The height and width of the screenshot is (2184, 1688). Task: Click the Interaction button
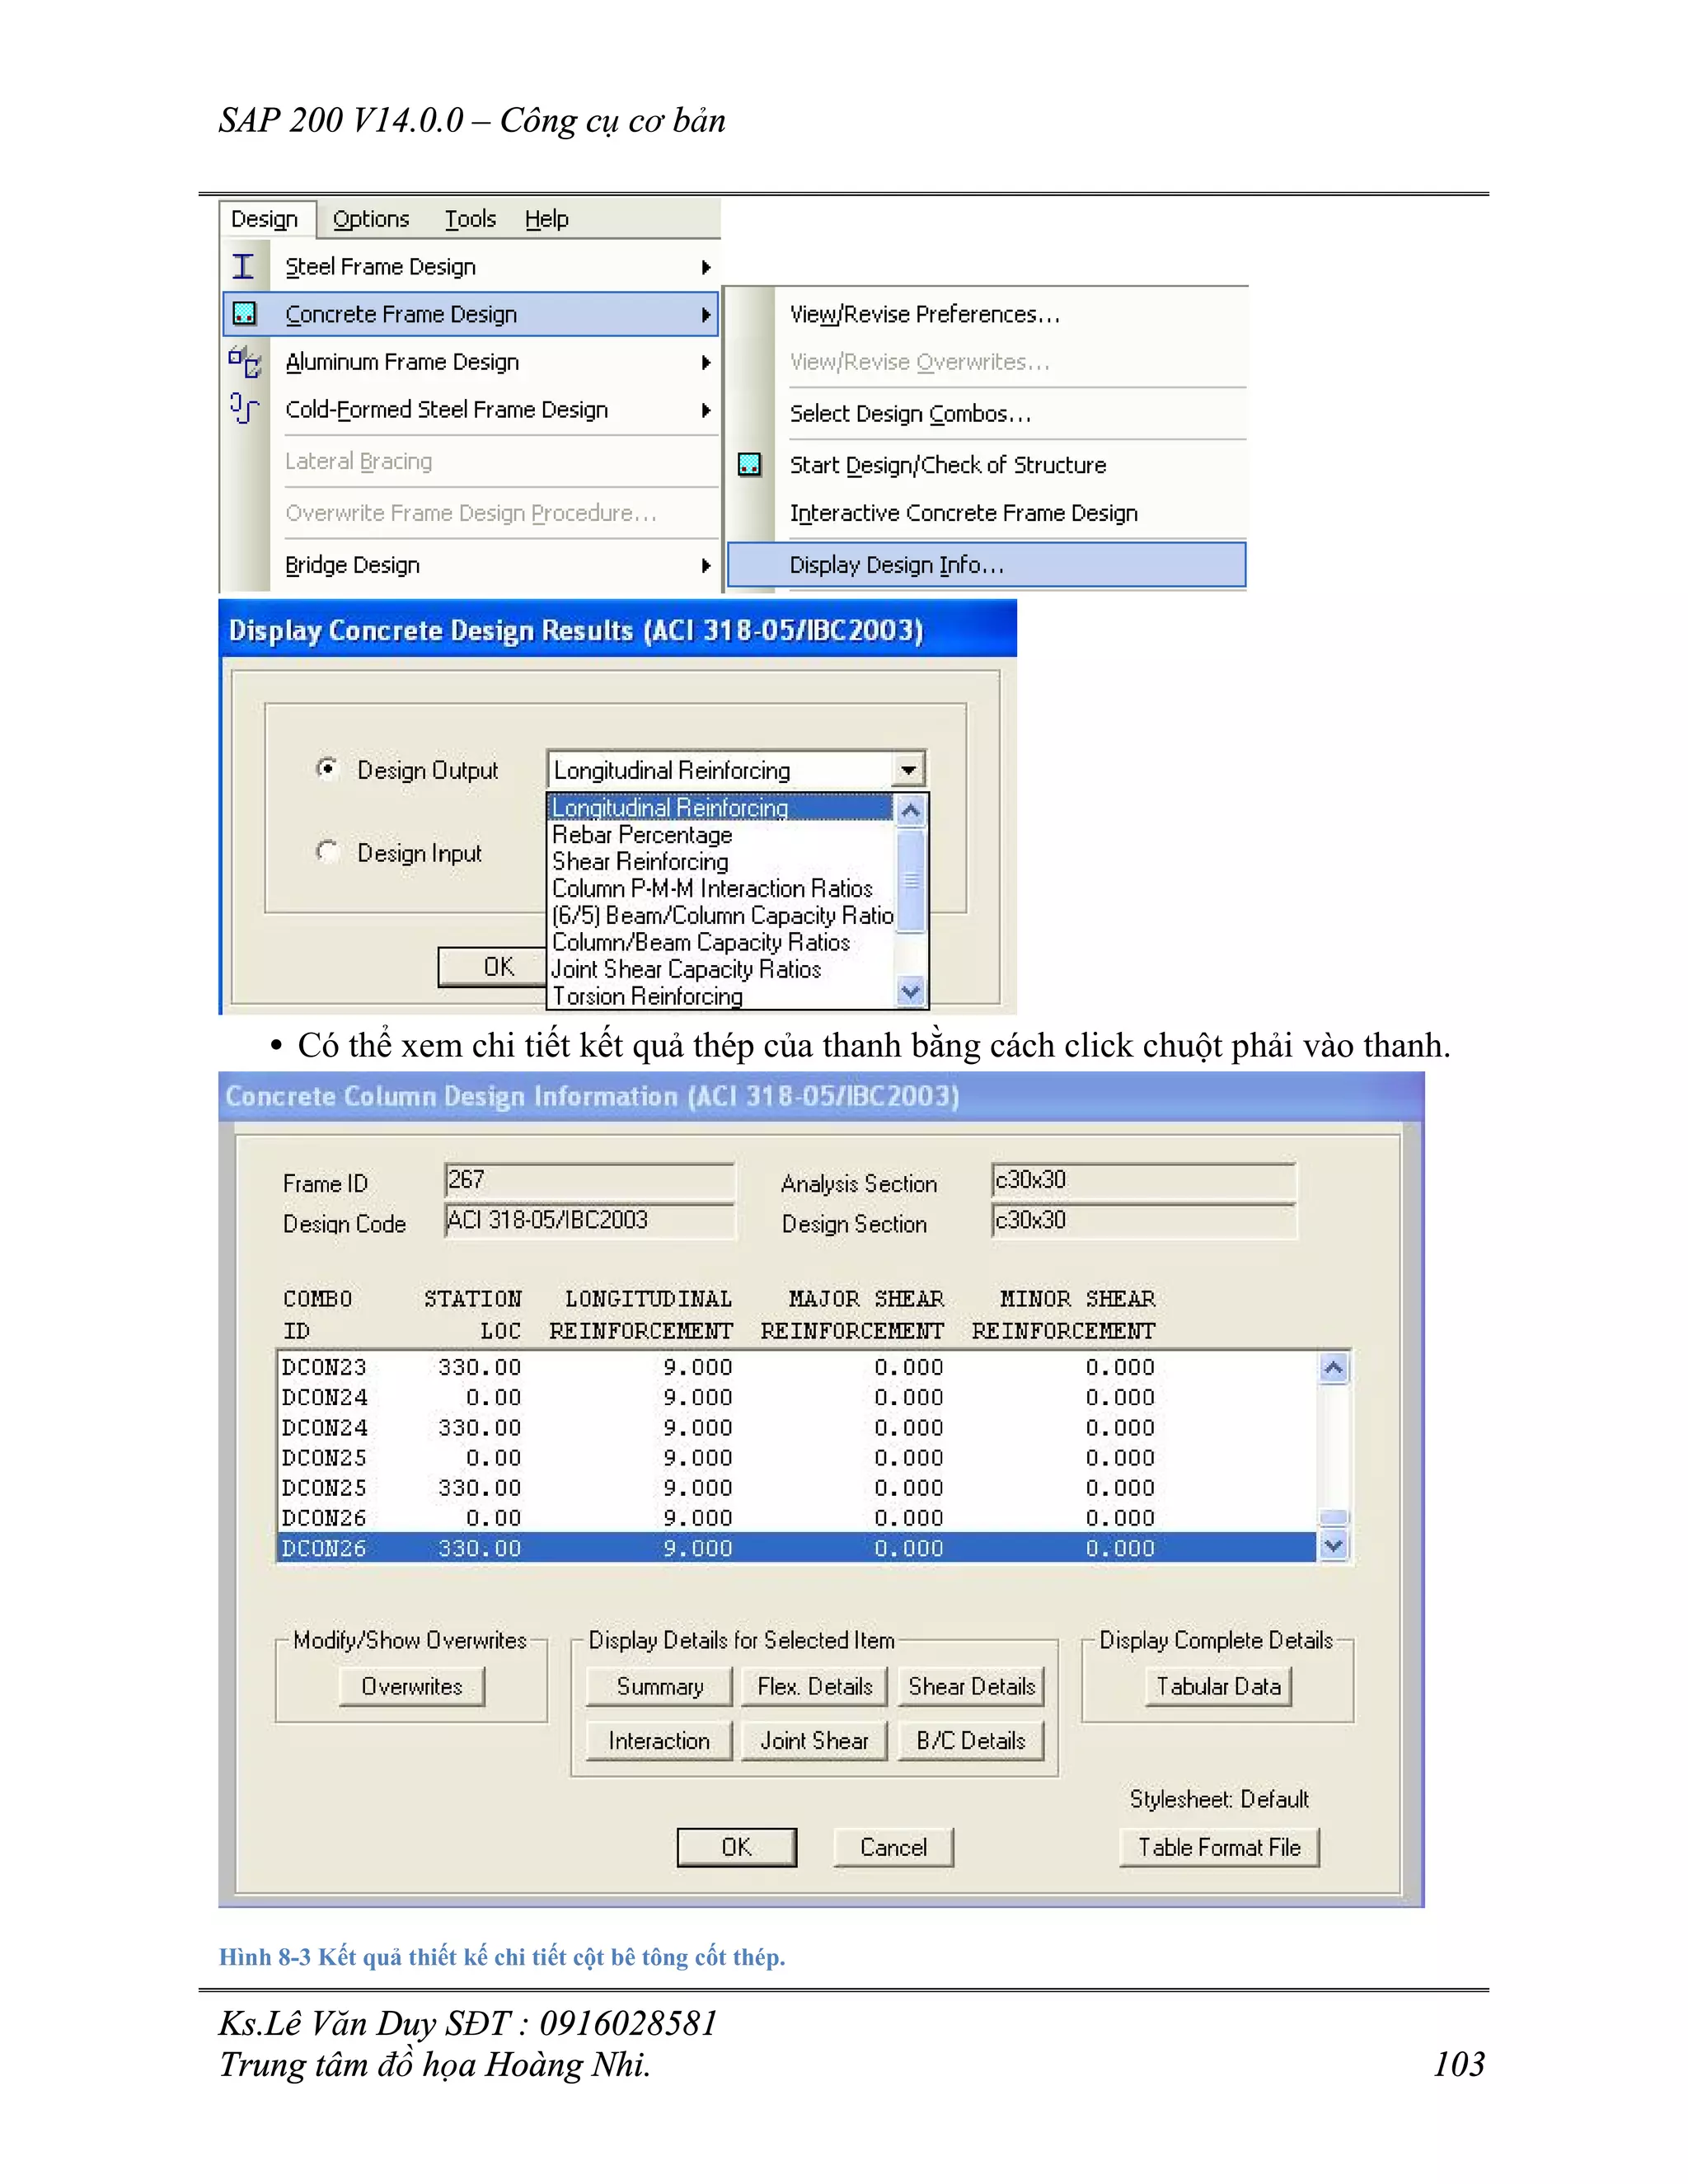tap(660, 1741)
